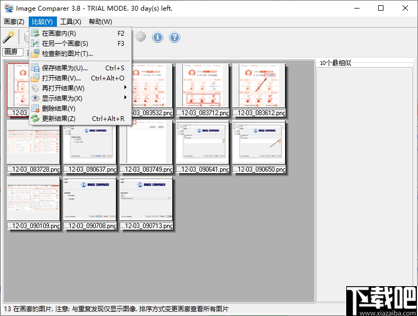Select thumbnail 12-03_090109.png
This screenshot has width=418, height=316.
tap(34, 203)
